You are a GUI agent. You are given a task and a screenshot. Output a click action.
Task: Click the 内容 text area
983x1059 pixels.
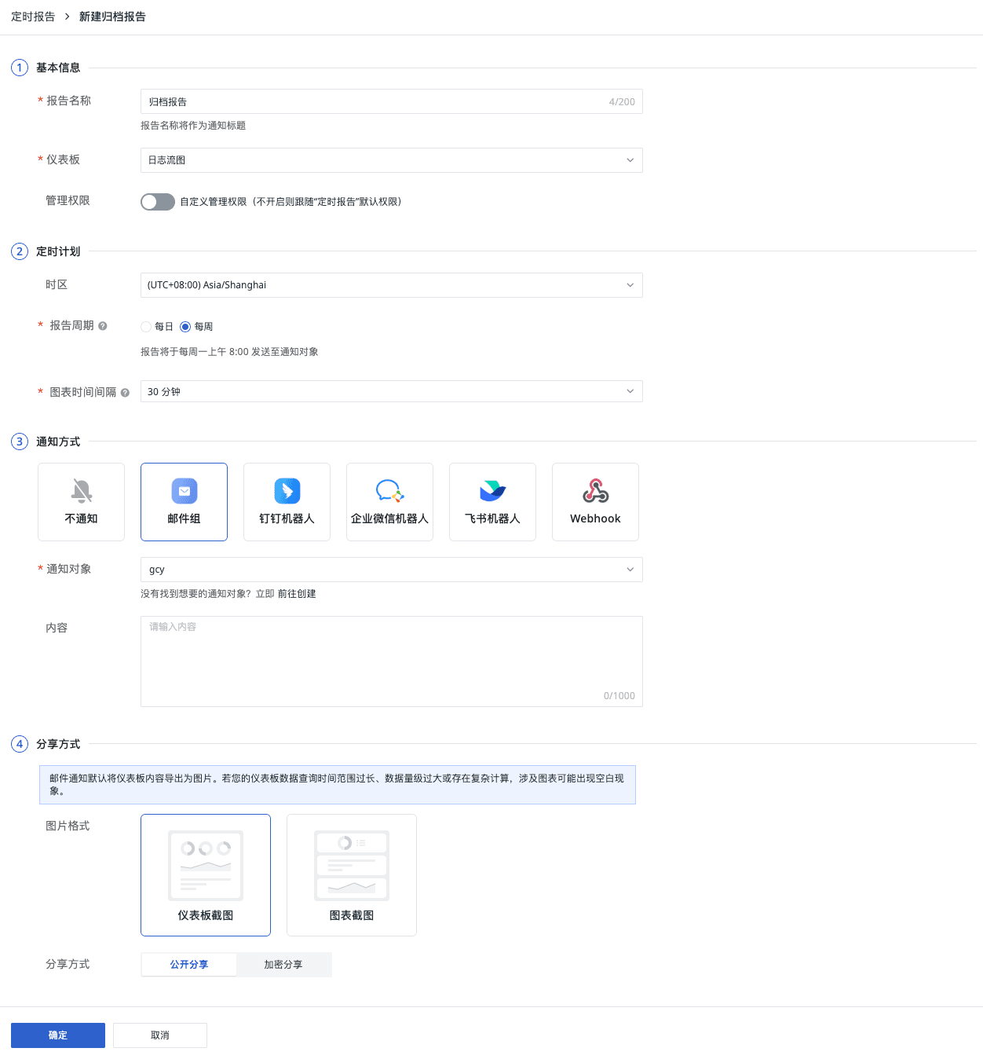pos(392,661)
